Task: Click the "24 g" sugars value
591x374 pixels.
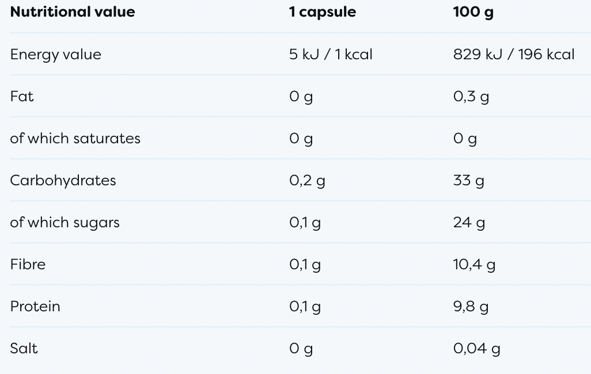Action: click(469, 223)
